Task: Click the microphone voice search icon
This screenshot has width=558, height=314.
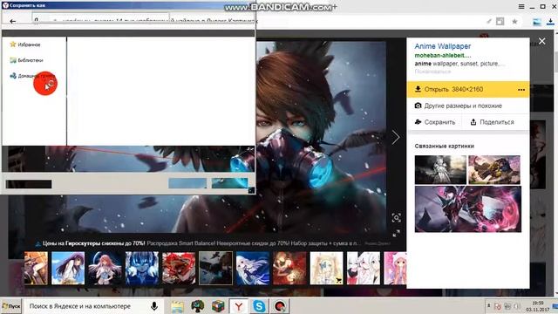Action: tap(154, 306)
